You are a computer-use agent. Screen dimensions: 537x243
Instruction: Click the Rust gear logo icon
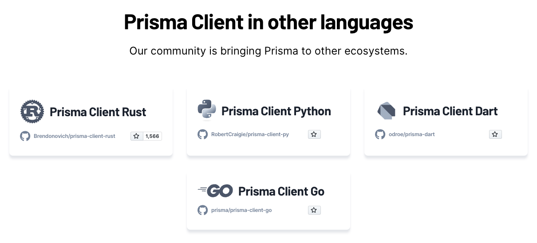32,111
